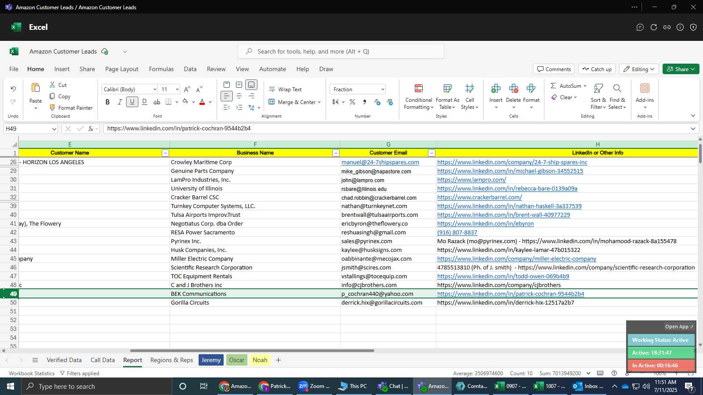The height and width of the screenshot is (395, 703).
Task: Click the Increase Indent icon
Action: (239, 108)
